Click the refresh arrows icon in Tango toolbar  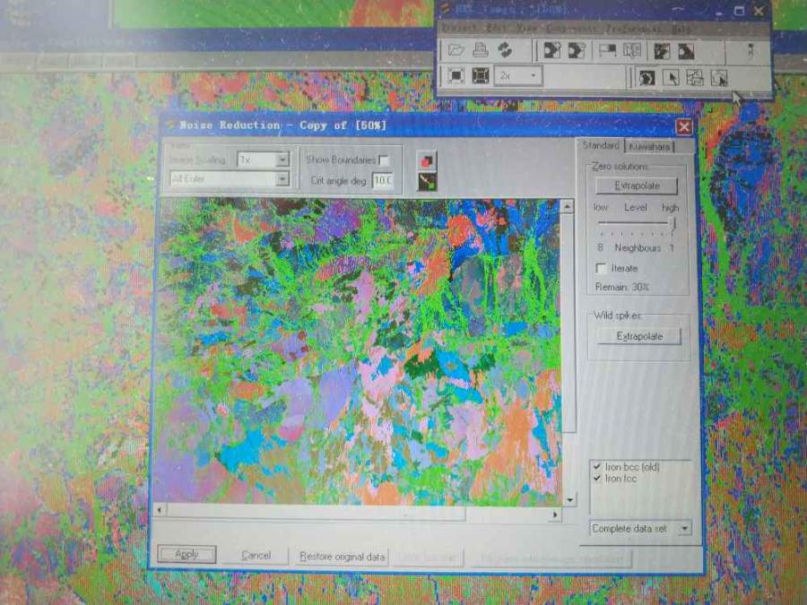505,50
